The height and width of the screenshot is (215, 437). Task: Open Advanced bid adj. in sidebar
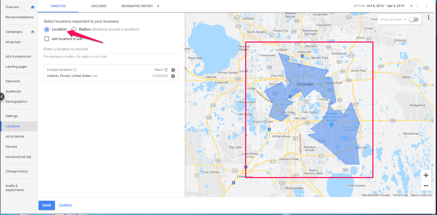(19, 157)
